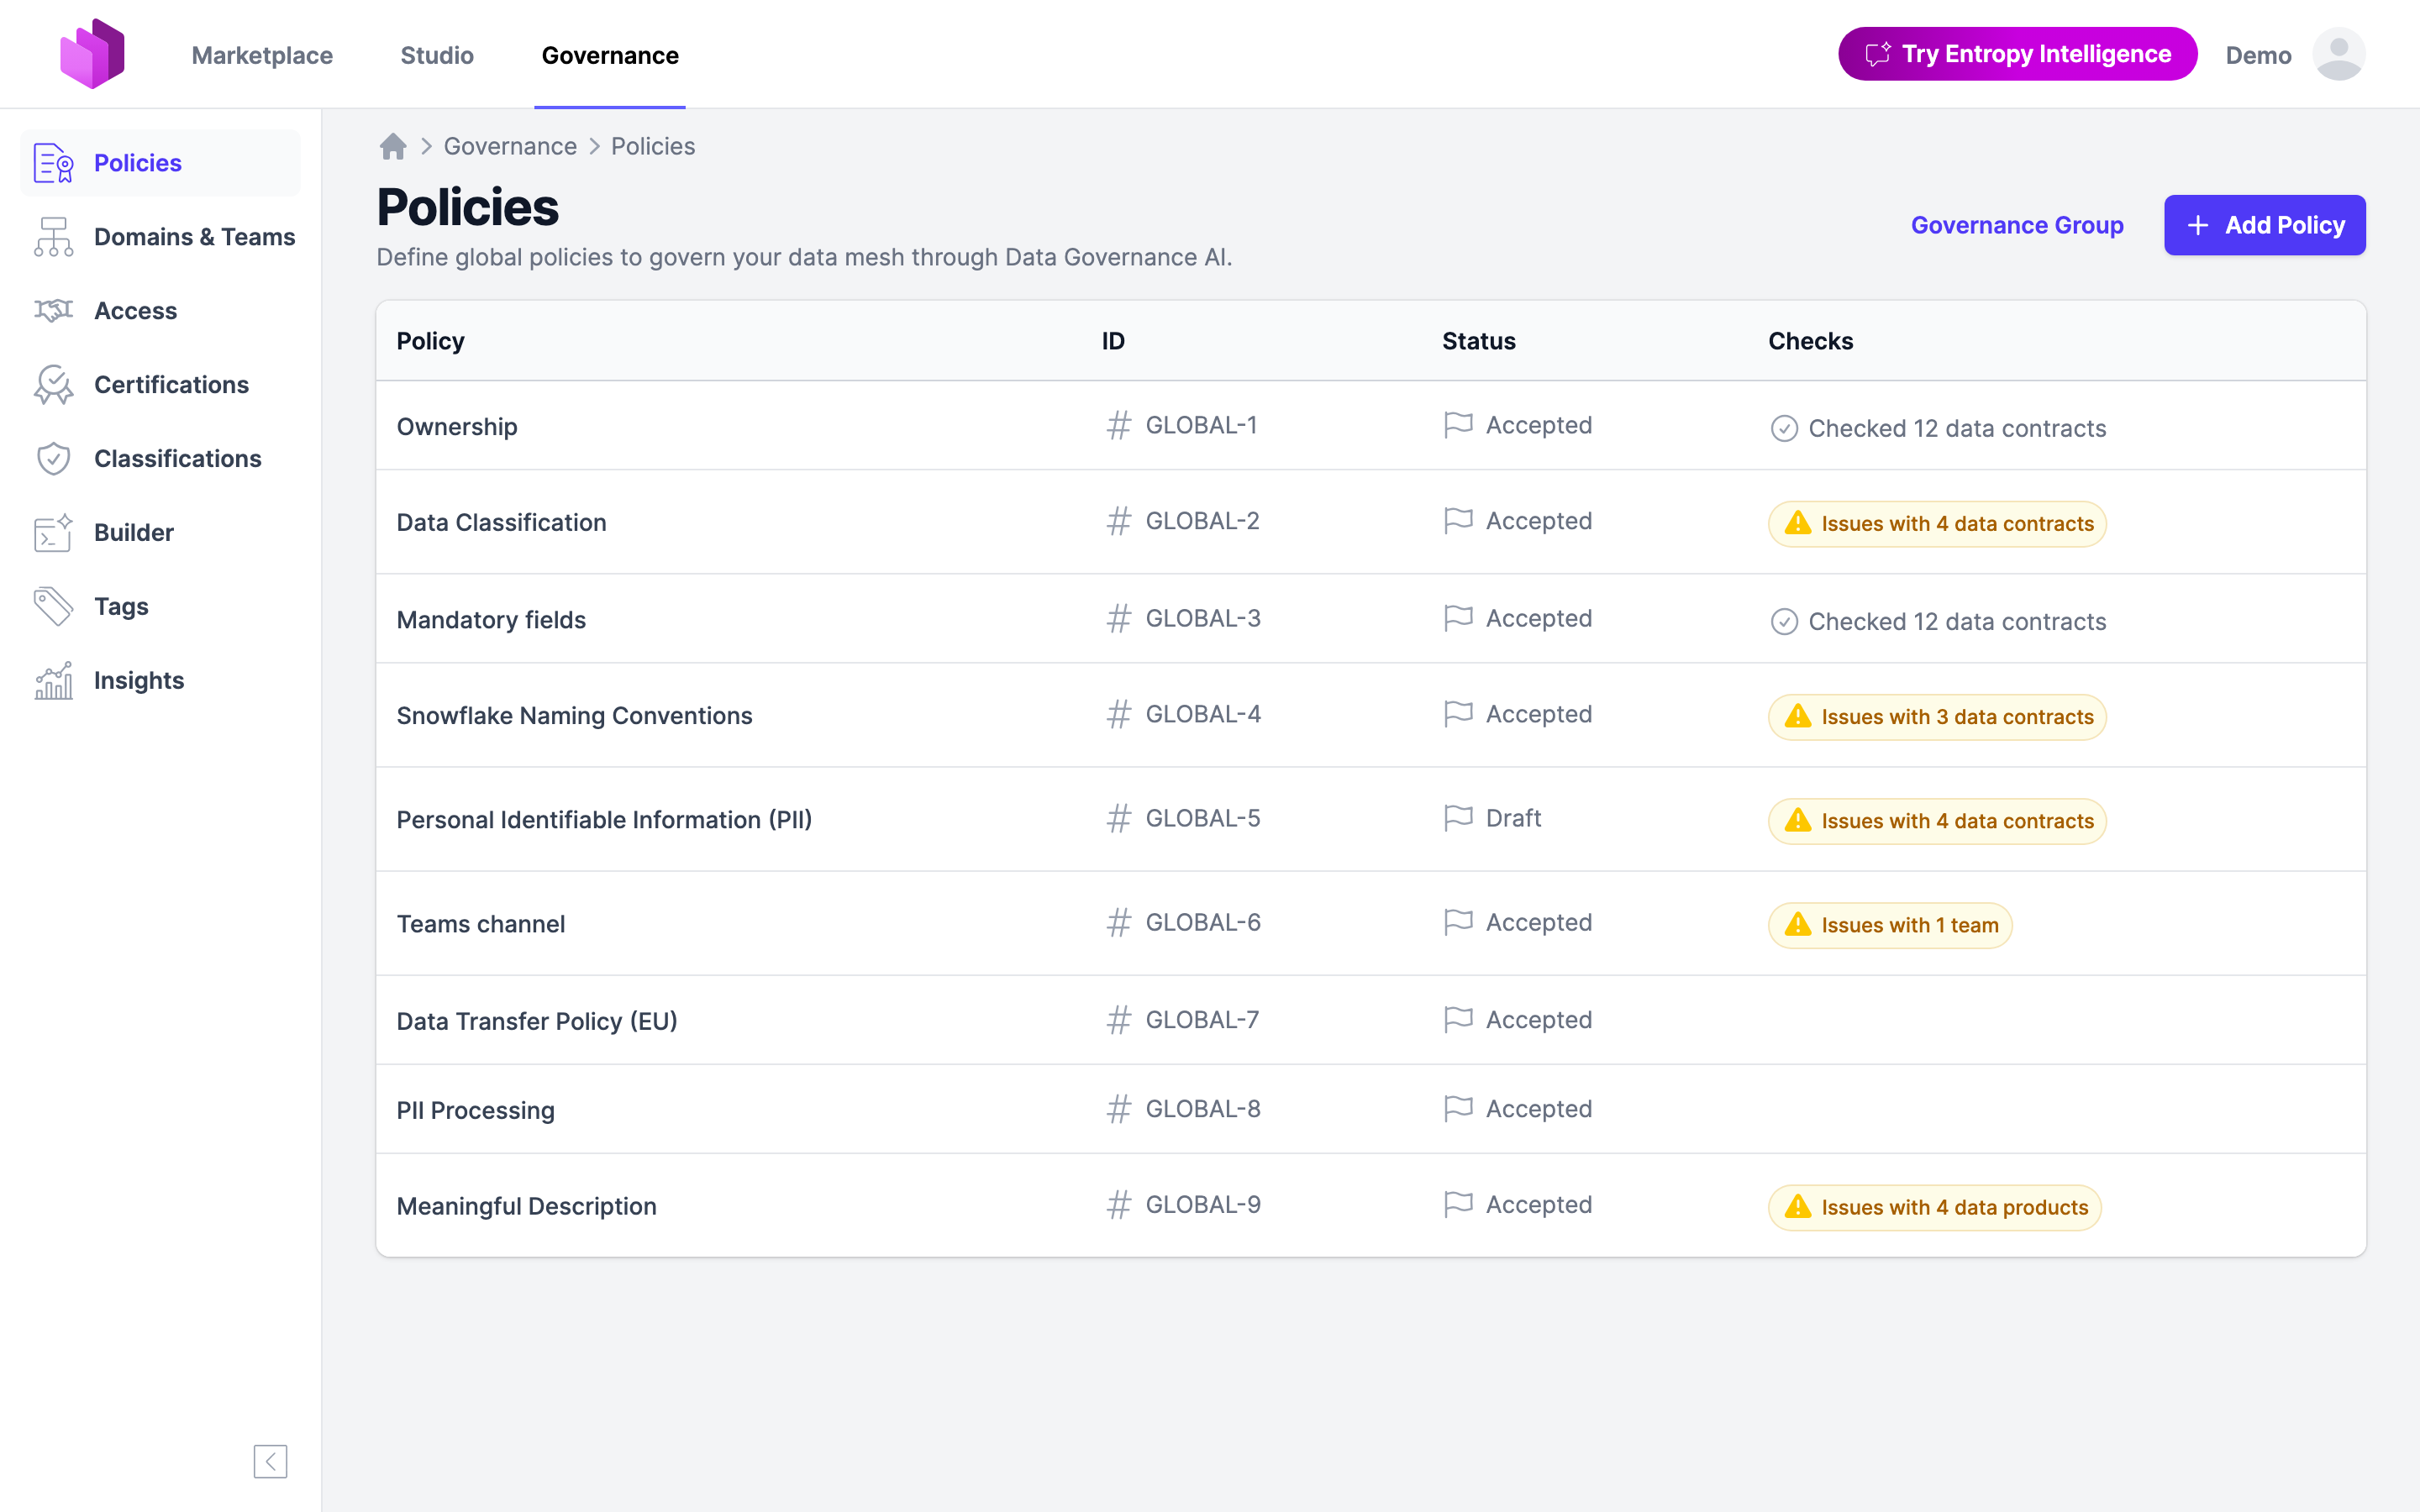Open the Domains & Teams sidebar icon
Image resolution: width=2420 pixels, height=1512 pixels.
tap(53, 237)
